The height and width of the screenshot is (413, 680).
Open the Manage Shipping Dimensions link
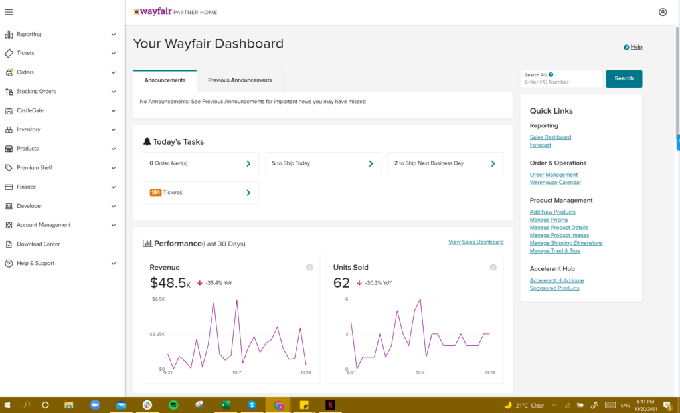566,244
